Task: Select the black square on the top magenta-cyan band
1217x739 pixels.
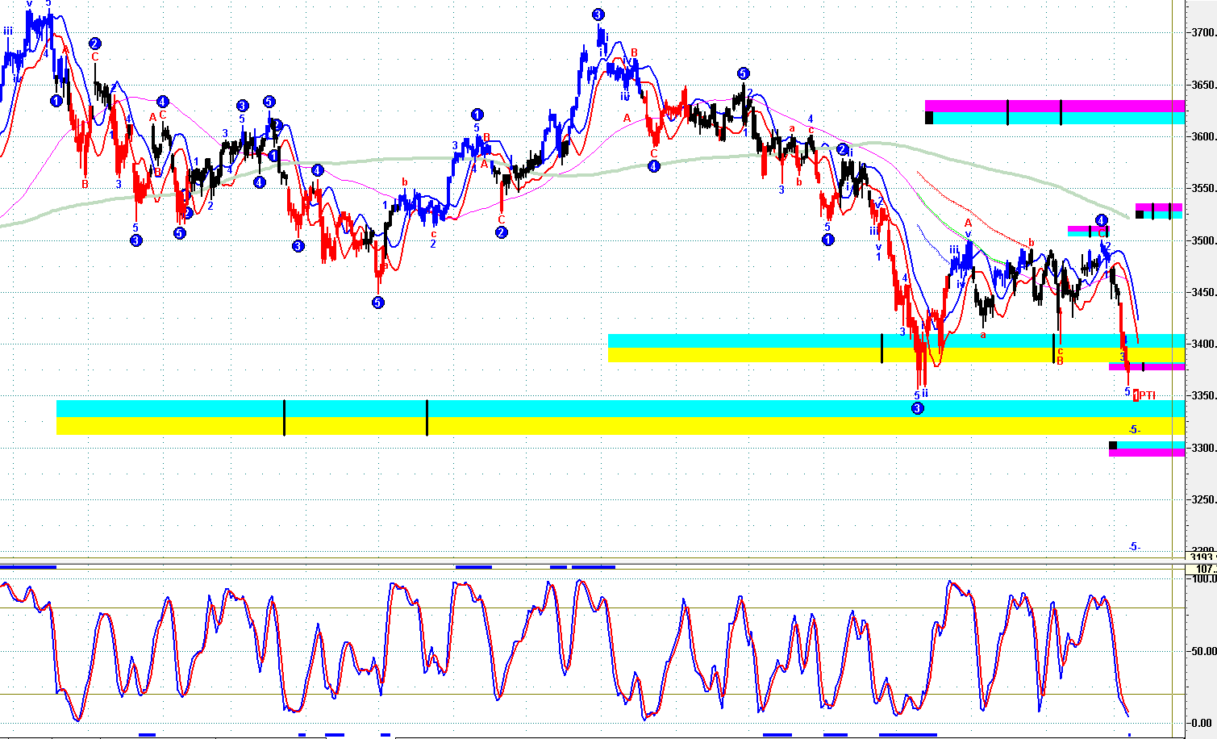Action: (x=929, y=118)
